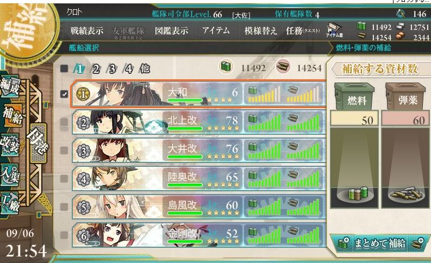Open the 任務 quest menu
The width and height of the screenshot is (431, 263).
click(303, 31)
